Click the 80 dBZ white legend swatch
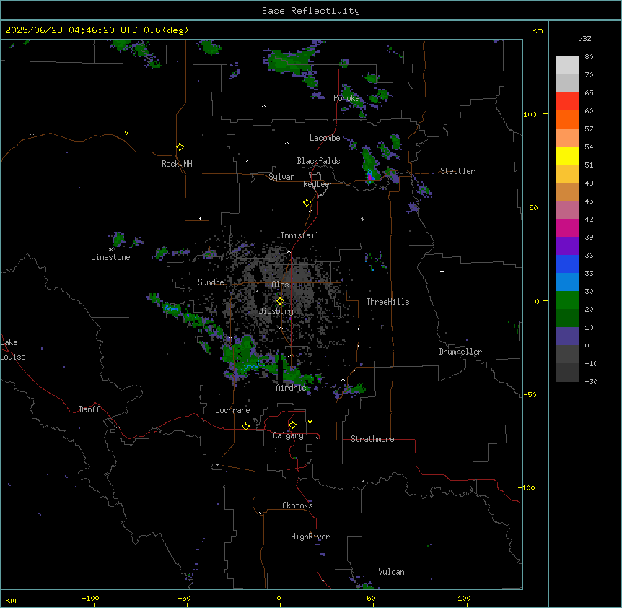Image resolution: width=622 pixels, height=608 pixels. pos(567,66)
